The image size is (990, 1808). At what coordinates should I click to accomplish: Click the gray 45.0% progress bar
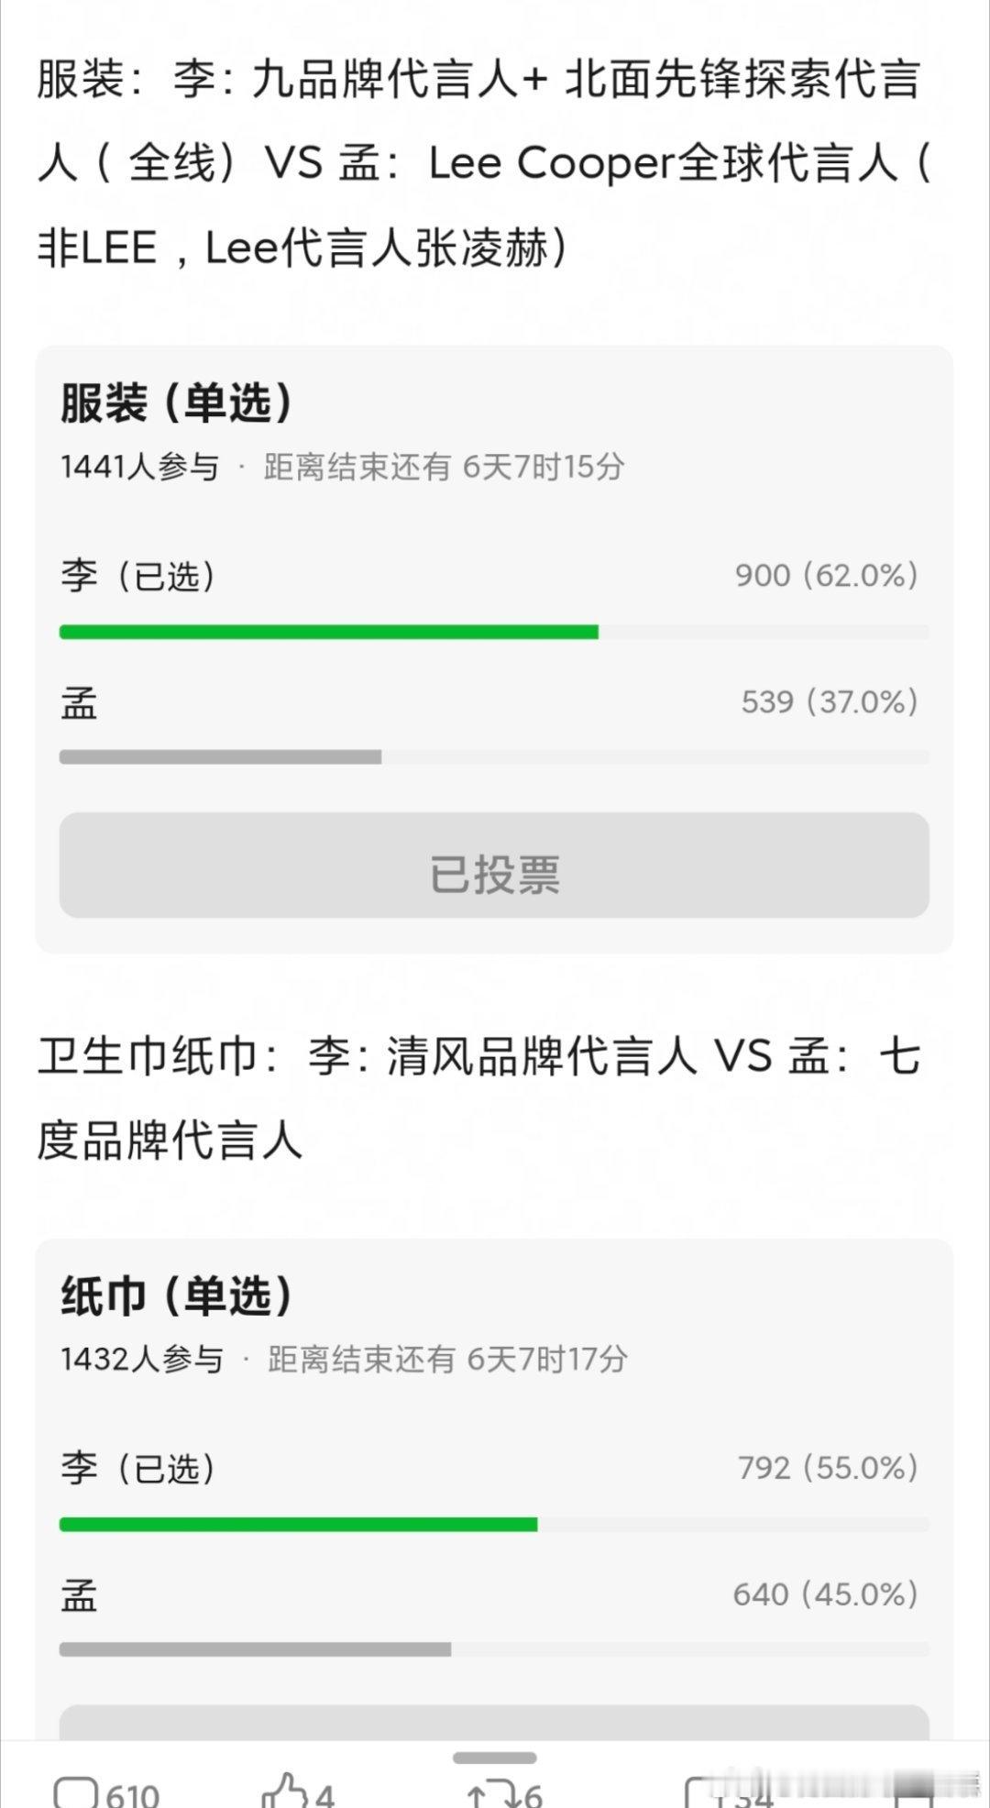point(255,1649)
